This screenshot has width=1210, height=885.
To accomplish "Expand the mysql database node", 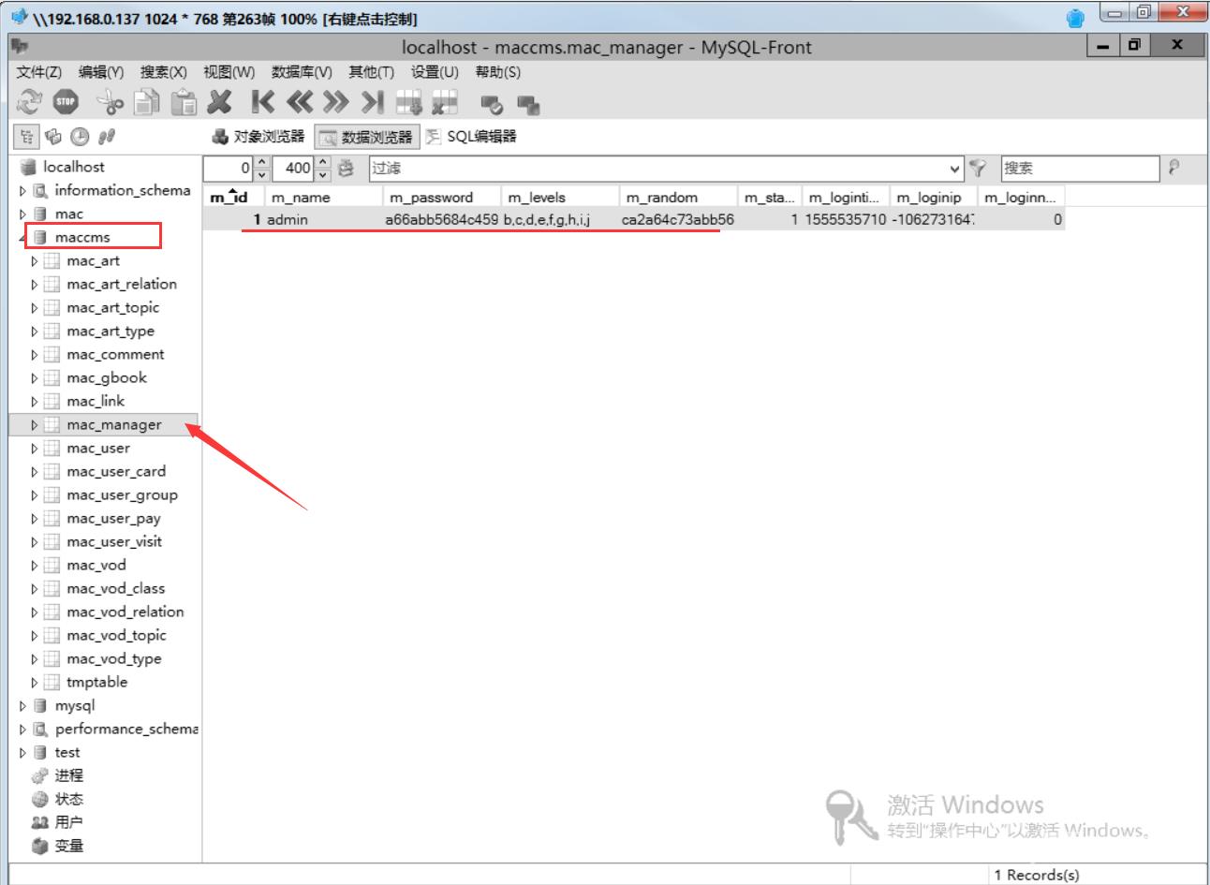I will [23, 706].
